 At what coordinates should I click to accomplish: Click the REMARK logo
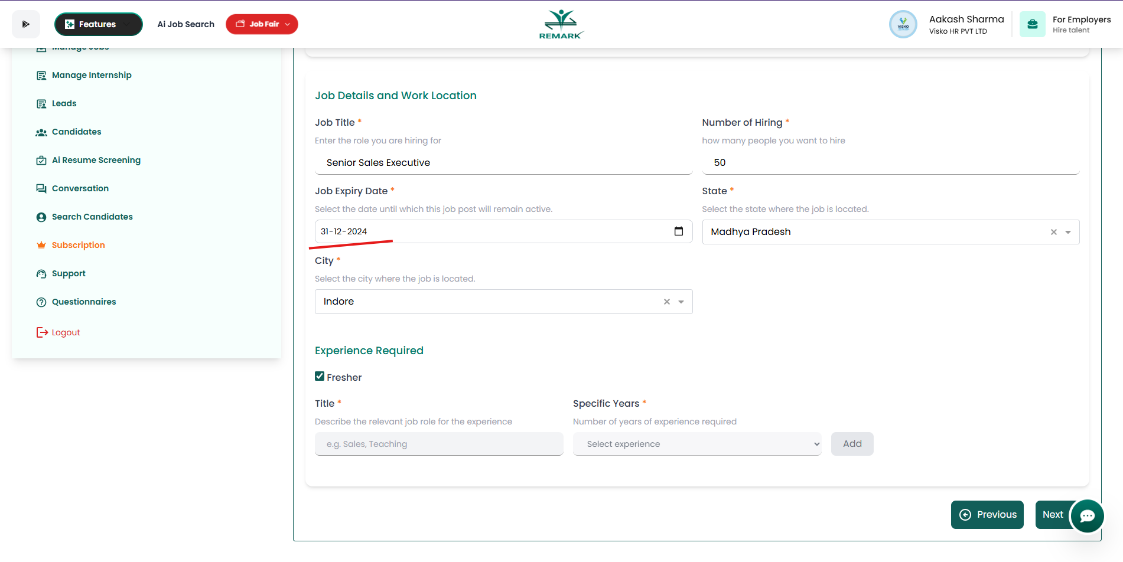(561, 24)
